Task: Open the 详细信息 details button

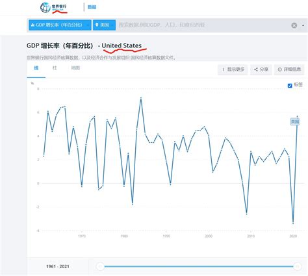Action: (x=289, y=69)
